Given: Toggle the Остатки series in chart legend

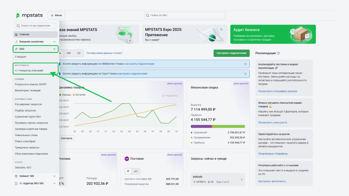Looking at the screenshot, I should click(x=79, y=95).
